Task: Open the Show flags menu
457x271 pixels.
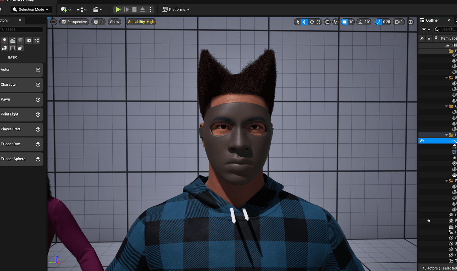Action: [x=114, y=22]
